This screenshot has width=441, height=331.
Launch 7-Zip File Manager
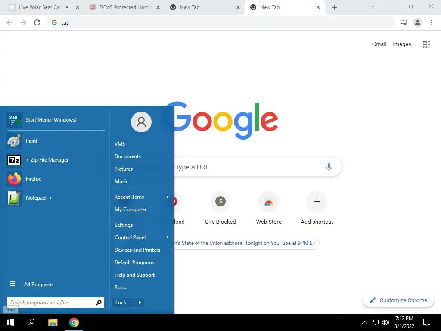point(56,160)
